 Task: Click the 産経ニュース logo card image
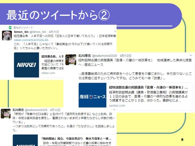pos(93,95)
